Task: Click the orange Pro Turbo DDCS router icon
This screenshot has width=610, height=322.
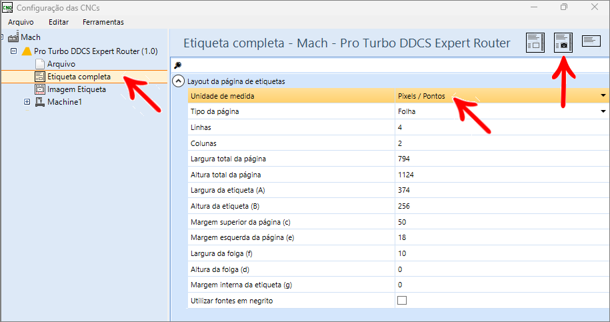Action: tap(27, 51)
